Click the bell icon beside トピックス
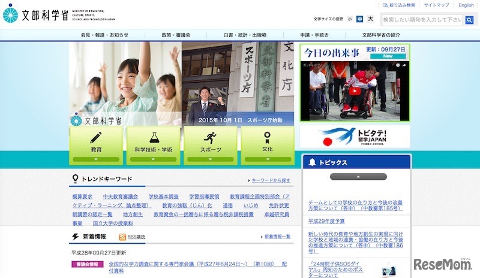 coord(312,162)
